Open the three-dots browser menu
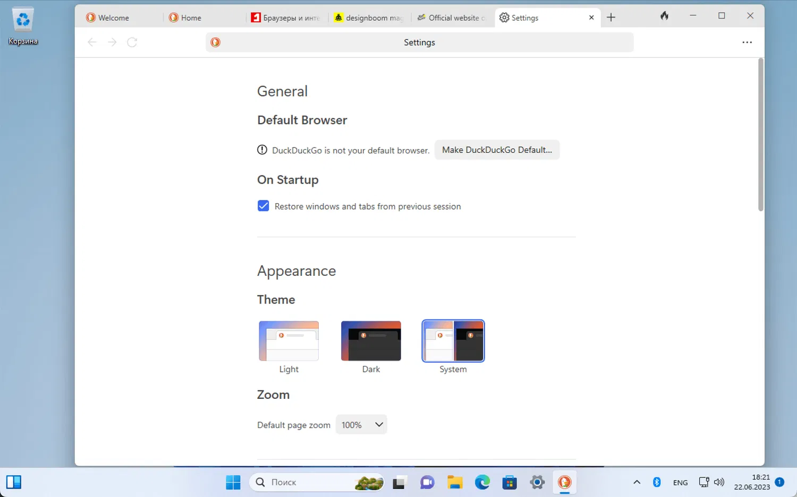 (x=747, y=42)
